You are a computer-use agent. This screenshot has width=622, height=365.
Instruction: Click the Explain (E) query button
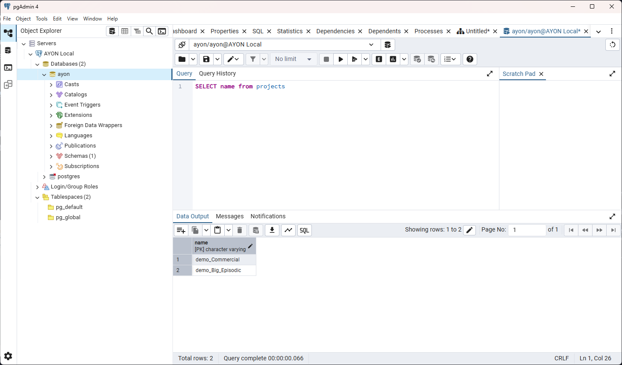378,59
